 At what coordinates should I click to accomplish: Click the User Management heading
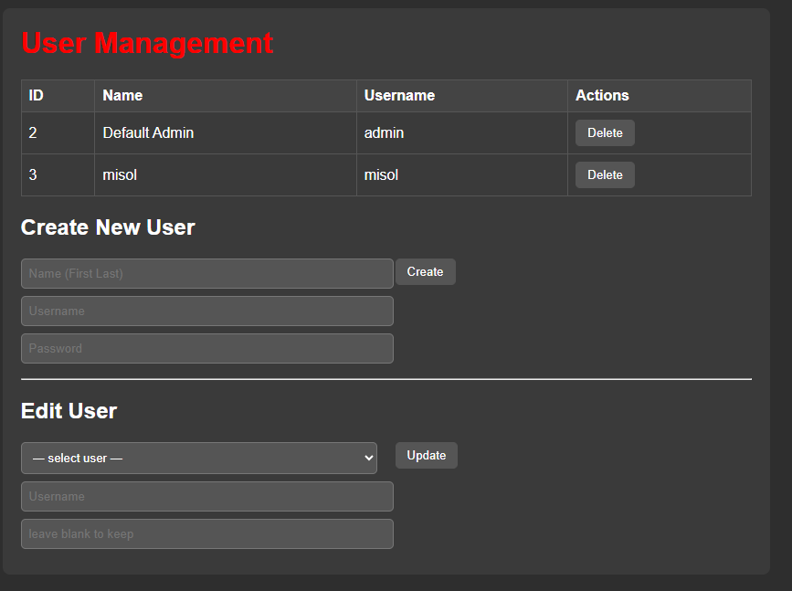(x=147, y=43)
